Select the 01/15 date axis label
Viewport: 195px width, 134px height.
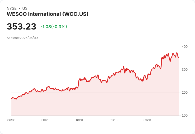[113, 120]
